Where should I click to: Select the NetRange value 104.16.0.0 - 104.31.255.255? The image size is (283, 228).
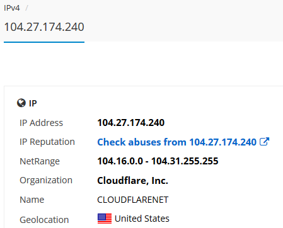(158, 161)
